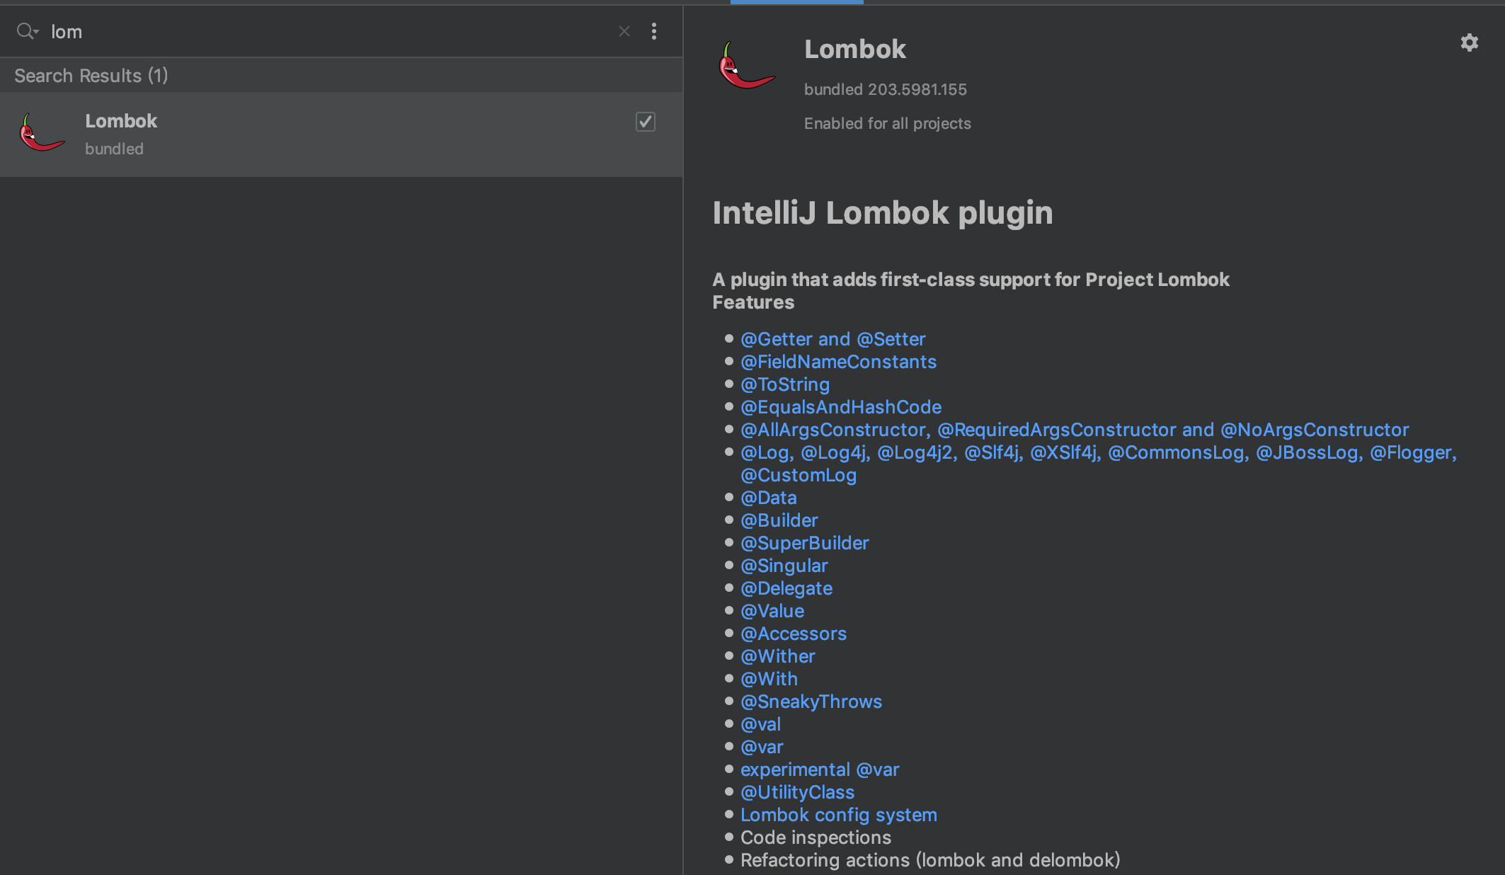This screenshot has height=875, width=1505.
Task: Open the @Getter and @Setter link
Action: click(x=832, y=339)
